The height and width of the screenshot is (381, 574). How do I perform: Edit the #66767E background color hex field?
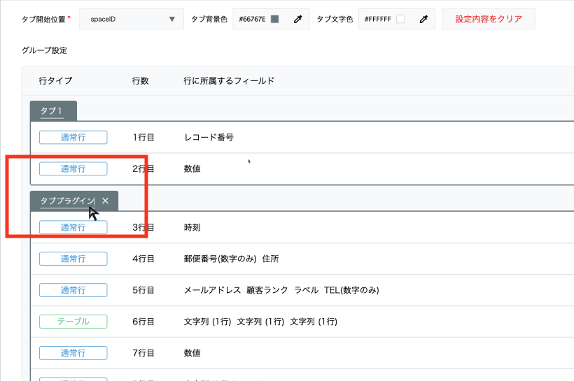pyautogui.click(x=252, y=20)
